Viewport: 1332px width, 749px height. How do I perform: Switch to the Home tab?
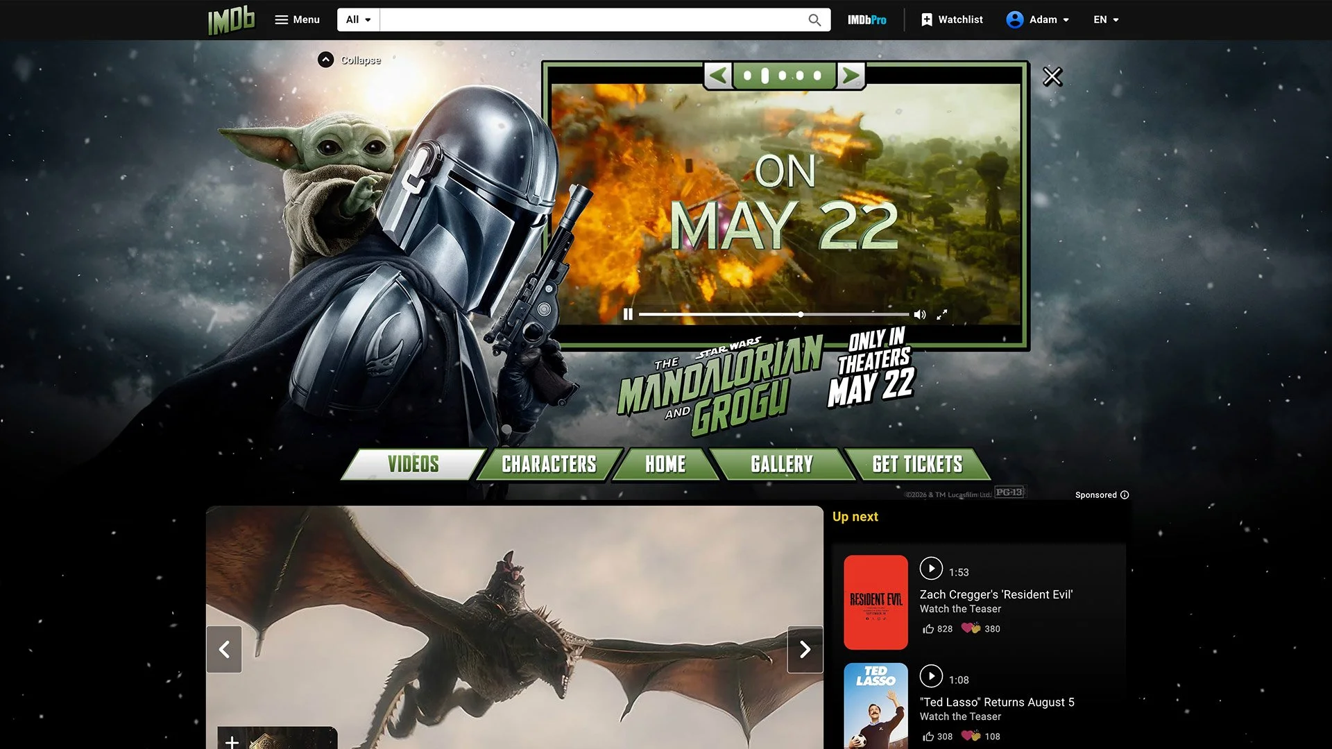(665, 464)
